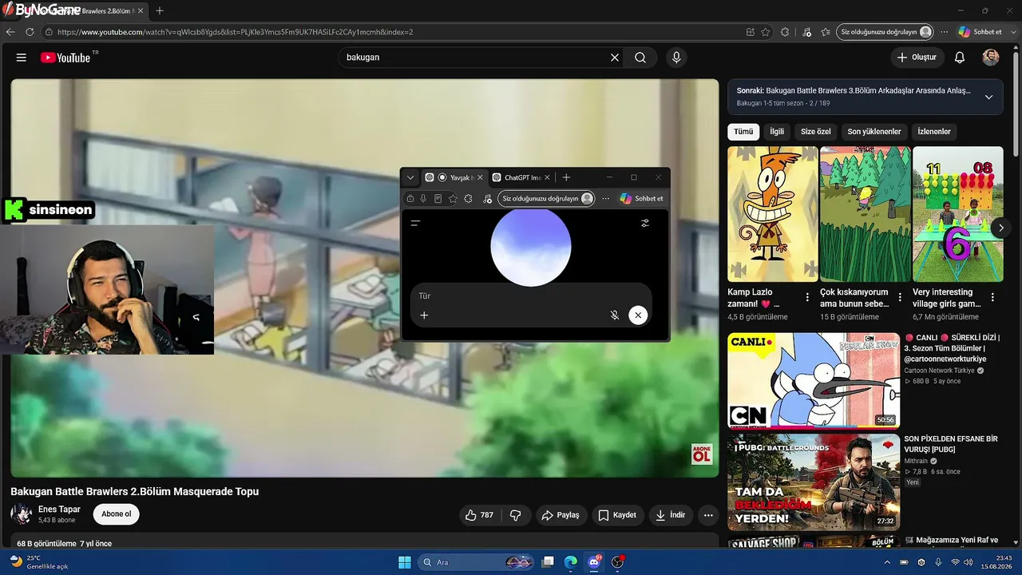Open options for Çok kıskanıyorum short
The height and width of the screenshot is (575, 1022).
900,297
